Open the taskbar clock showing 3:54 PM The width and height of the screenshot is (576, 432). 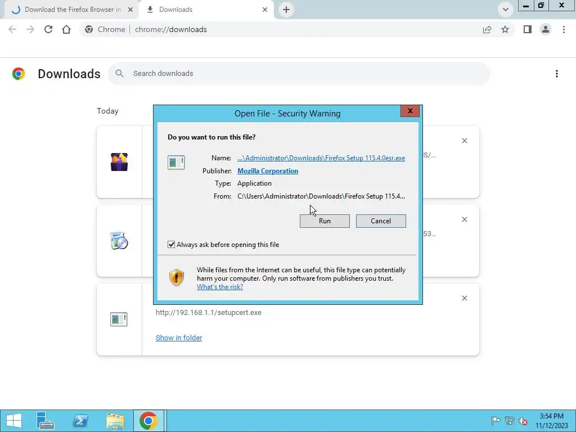tap(551, 421)
